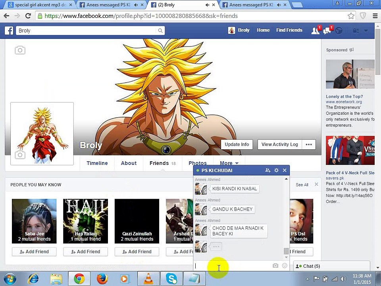Open friend requests icon
The width and height of the screenshot is (381, 286).
(x=316, y=31)
